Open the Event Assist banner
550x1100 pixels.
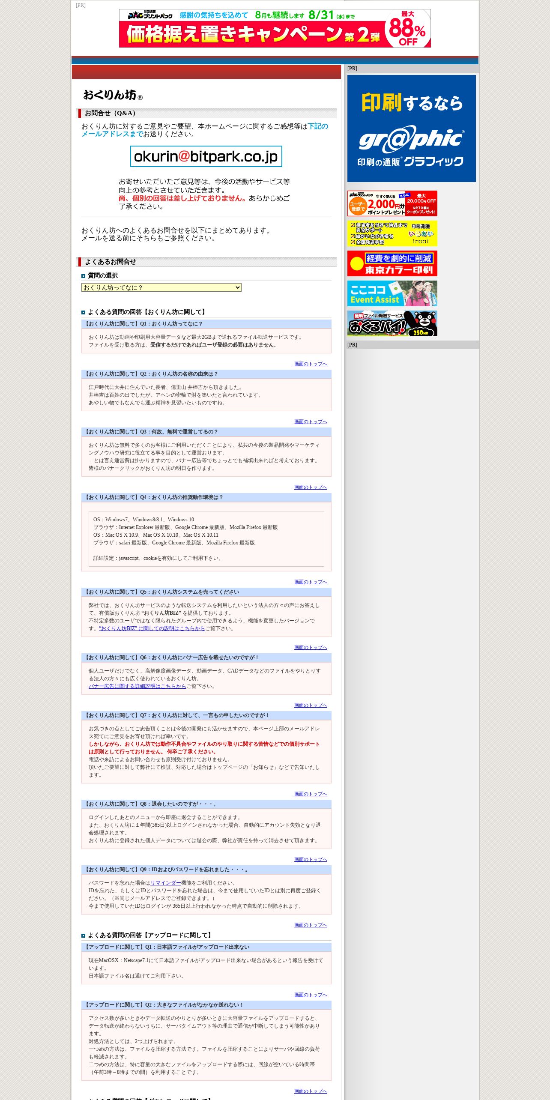(x=392, y=293)
